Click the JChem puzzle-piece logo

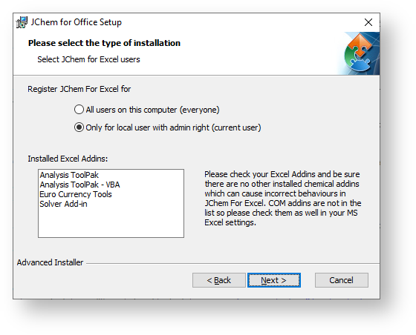pyautogui.click(x=360, y=53)
